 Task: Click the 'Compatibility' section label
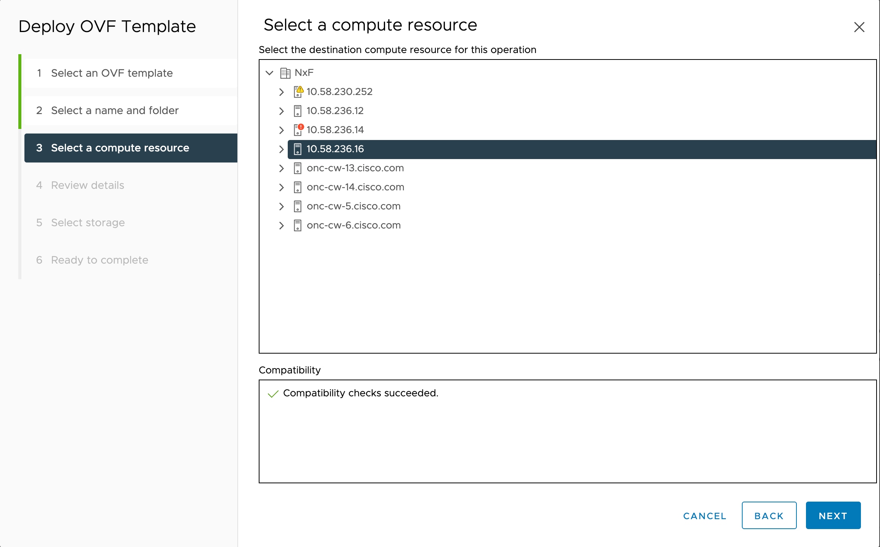click(290, 370)
